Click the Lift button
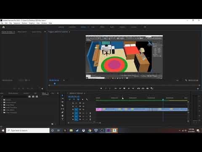Screen dimensions: 202x152 (138, 89)
